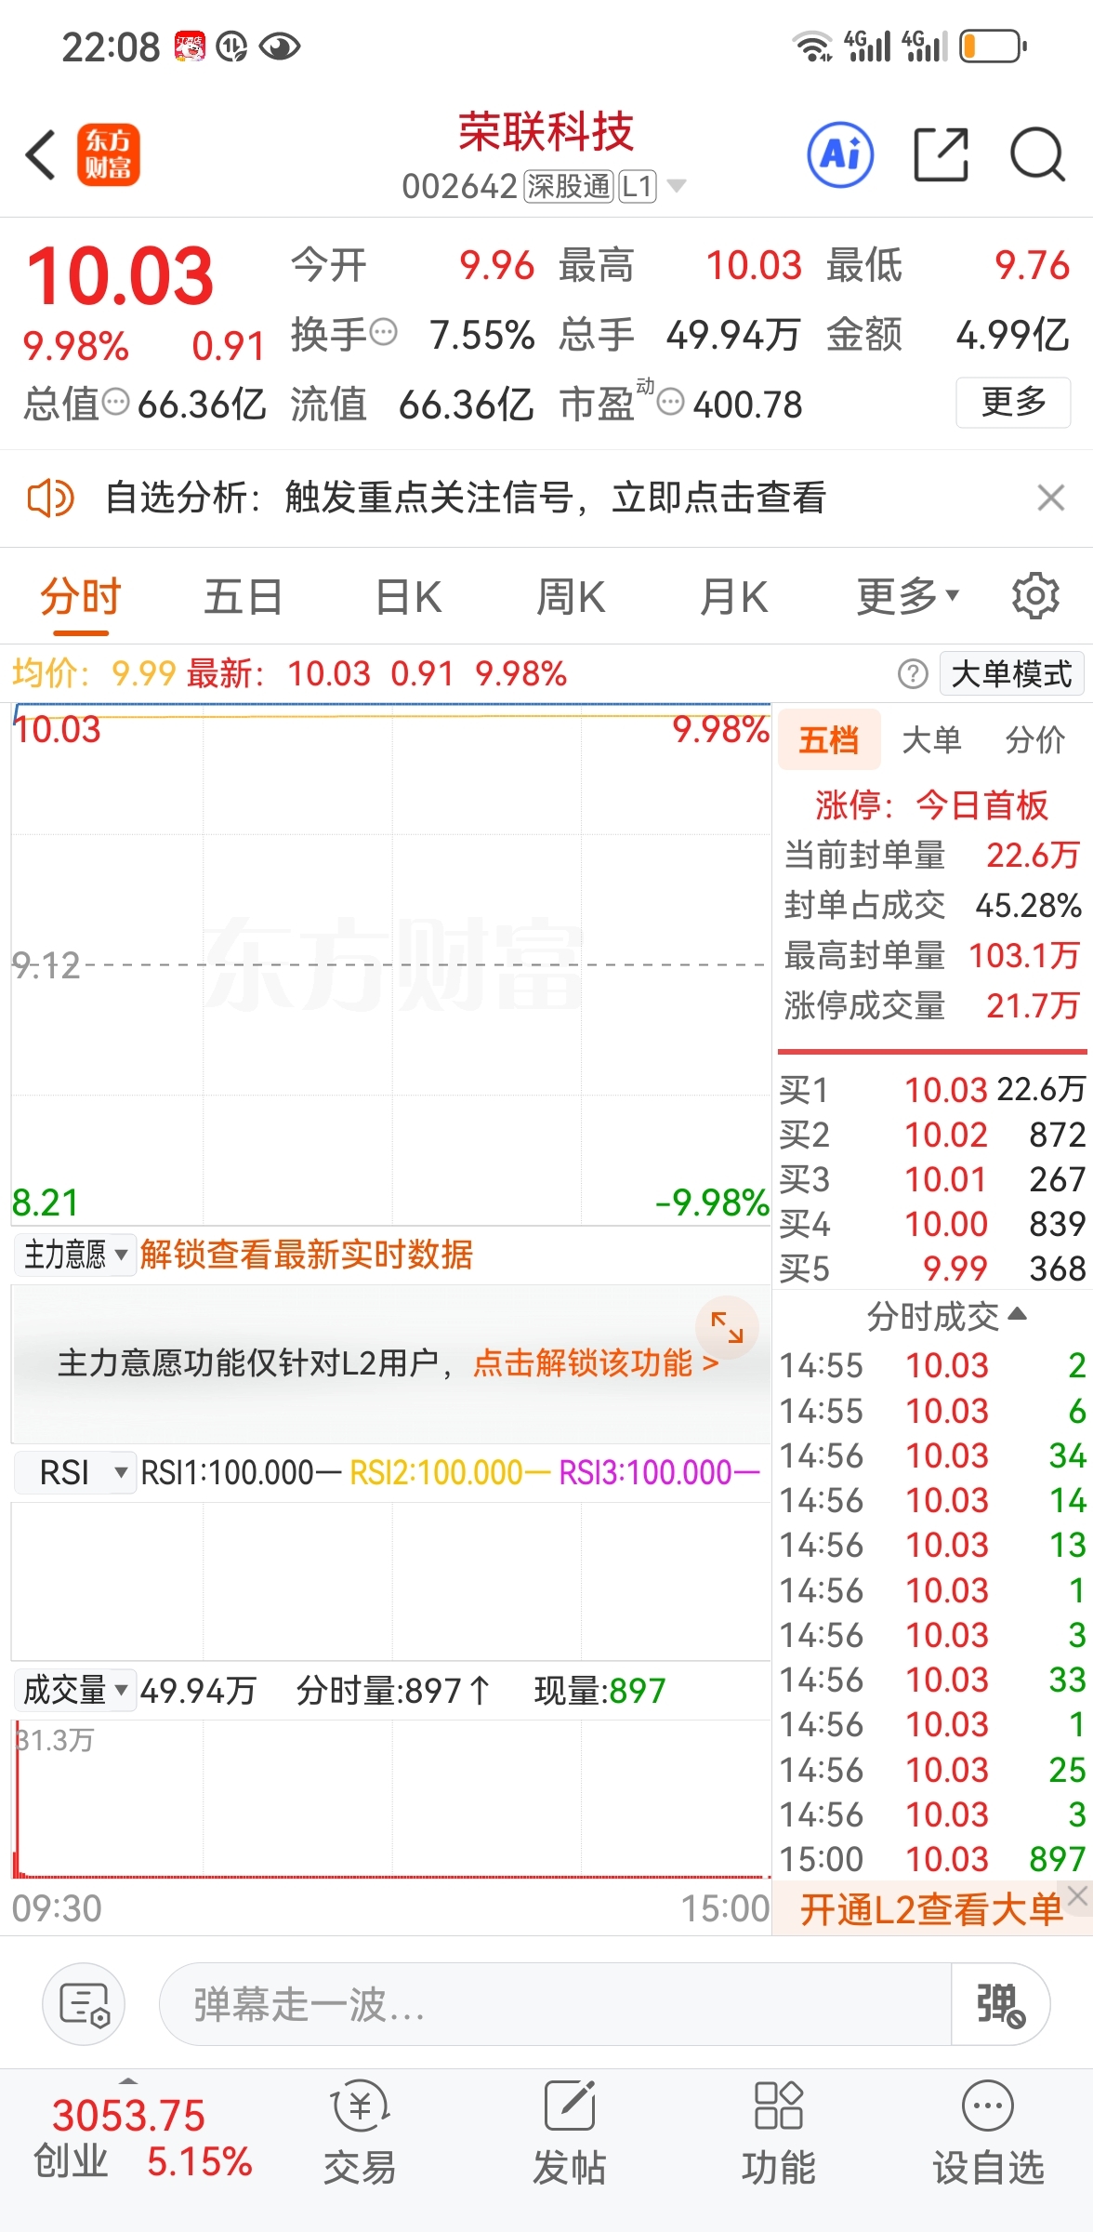Switch to the 月K tab
The image size is (1093, 2232).
(734, 597)
